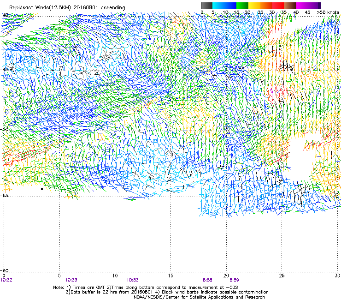Click the '>50 knots' legend label
Viewport: 341px width, 300px height.
click(328, 12)
